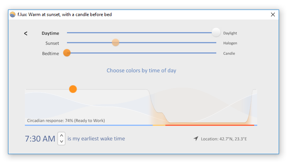Click the 7:30 AM wake time value
Image resolution: width=289 pixels, height=166 pixels.
(40, 139)
